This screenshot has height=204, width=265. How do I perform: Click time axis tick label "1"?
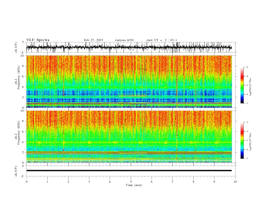click(x=47, y=182)
